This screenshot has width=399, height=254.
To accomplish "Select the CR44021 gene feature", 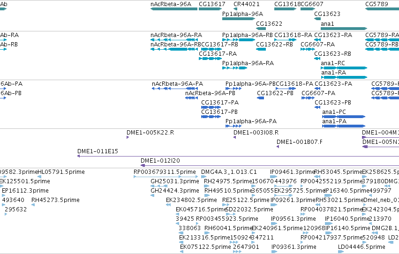I will [x=235, y=9].
